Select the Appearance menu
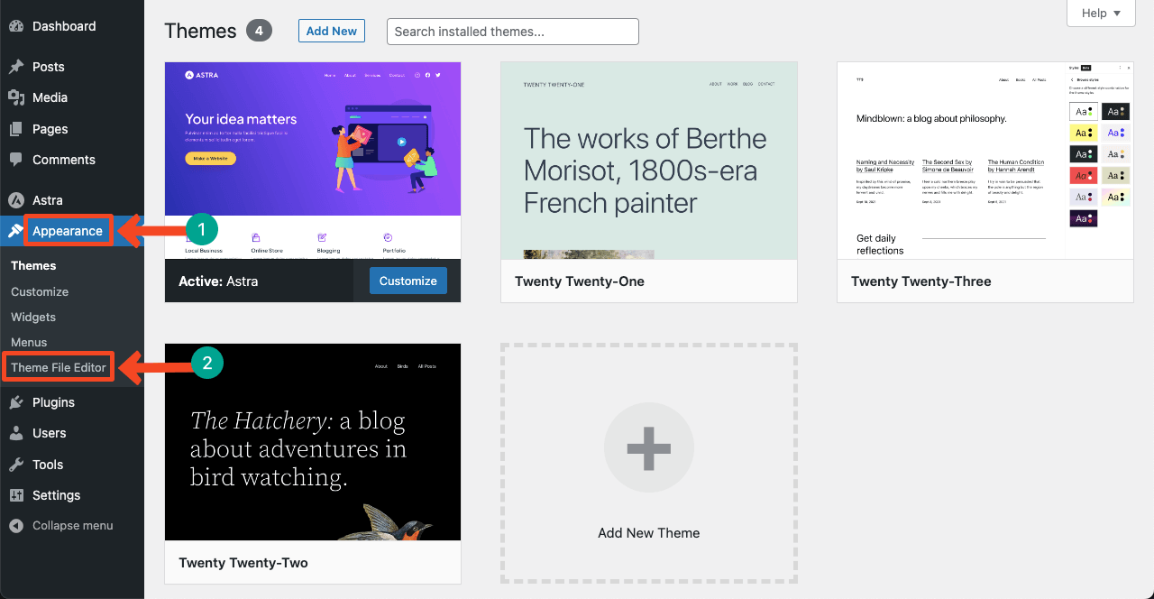 tap(68, 231)
